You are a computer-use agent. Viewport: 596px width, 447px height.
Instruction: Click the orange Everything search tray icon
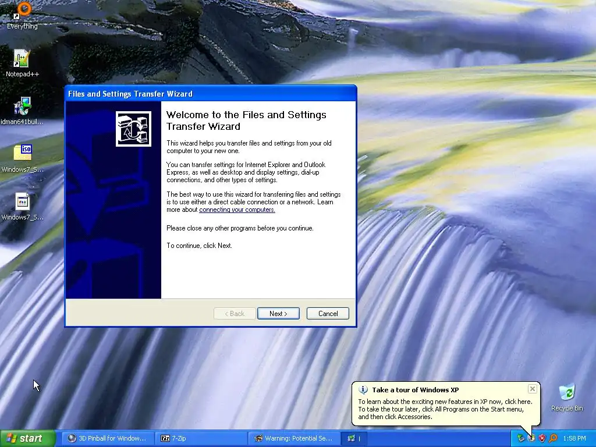click(553, 438)
